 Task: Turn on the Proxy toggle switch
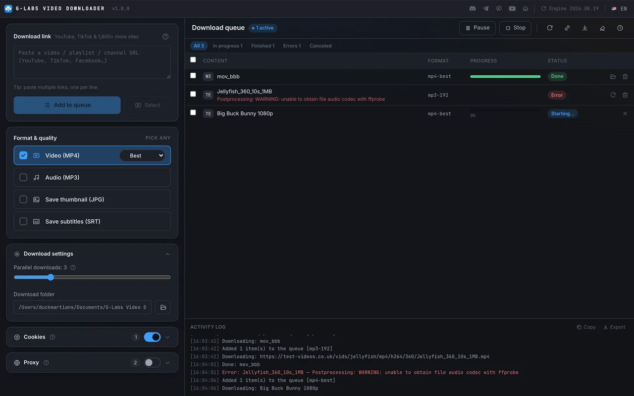152,363
